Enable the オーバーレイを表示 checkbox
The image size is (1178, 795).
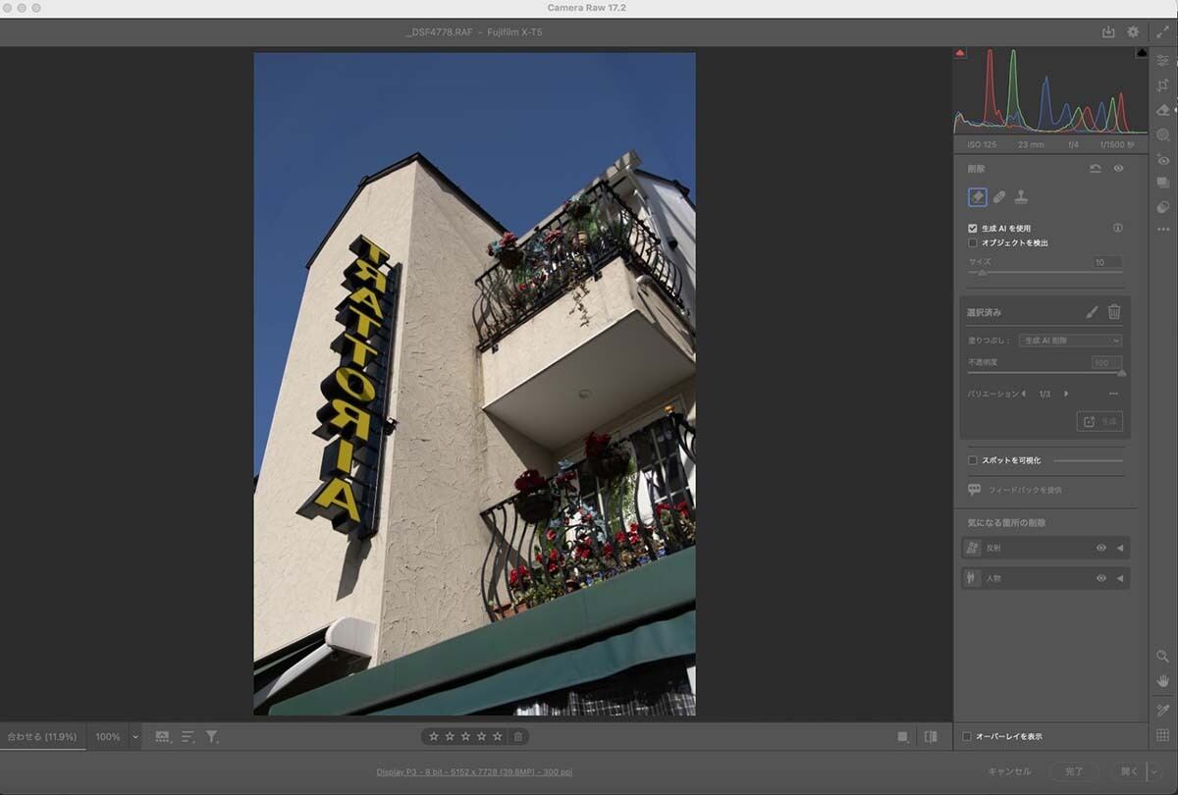[967, 736]
